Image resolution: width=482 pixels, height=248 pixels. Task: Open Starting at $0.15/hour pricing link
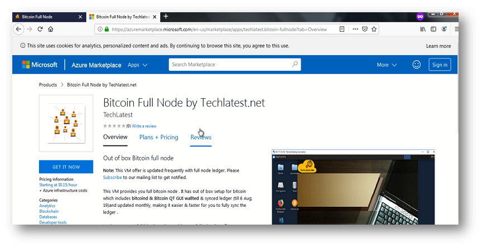point(58,185)
